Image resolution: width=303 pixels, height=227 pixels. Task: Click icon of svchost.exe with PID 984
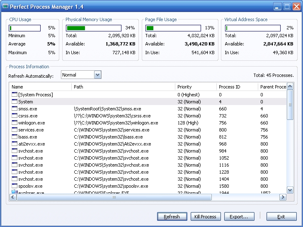coord(15,151)
